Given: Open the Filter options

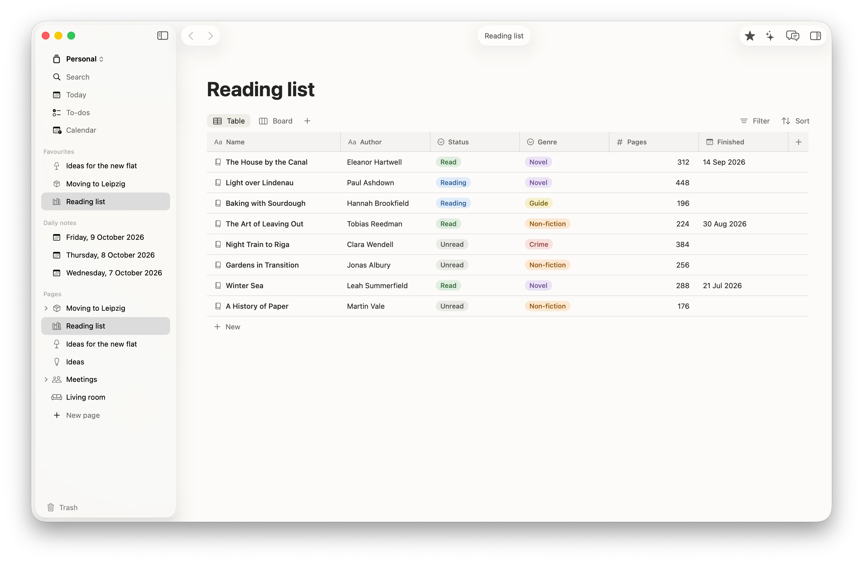Looking at the screenshot, I should tap(755, 121).
